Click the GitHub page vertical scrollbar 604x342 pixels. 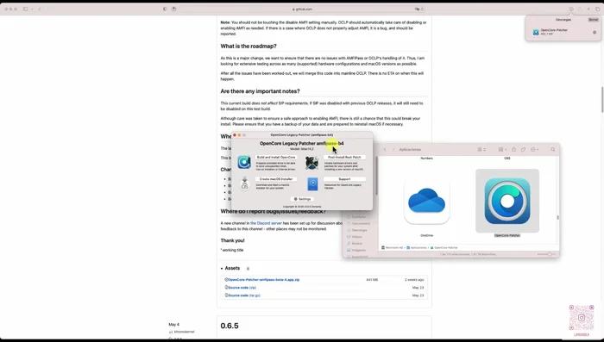tap(601, 100)
